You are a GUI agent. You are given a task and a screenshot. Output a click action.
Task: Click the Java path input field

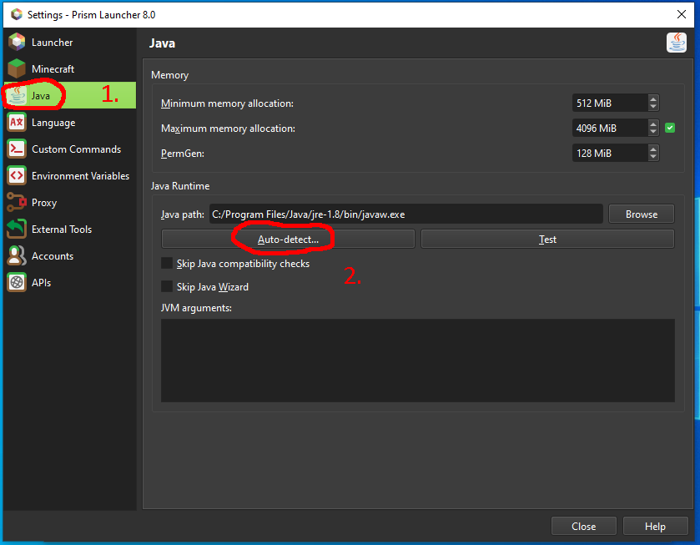[405, 214]
